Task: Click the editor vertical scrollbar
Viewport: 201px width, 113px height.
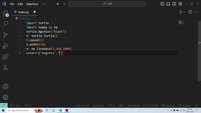Action: coord(199,51)
